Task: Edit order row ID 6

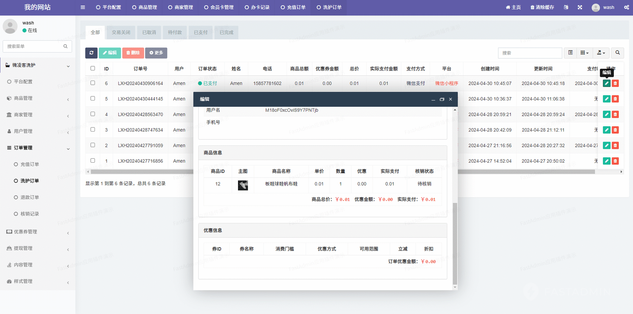Action: click(x=607, y=83)
